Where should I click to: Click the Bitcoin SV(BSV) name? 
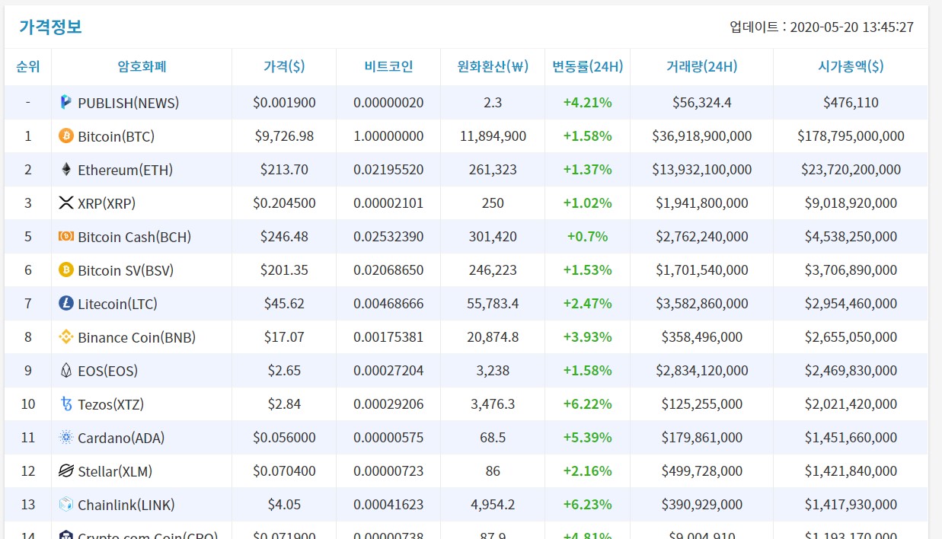click(126, 270)
